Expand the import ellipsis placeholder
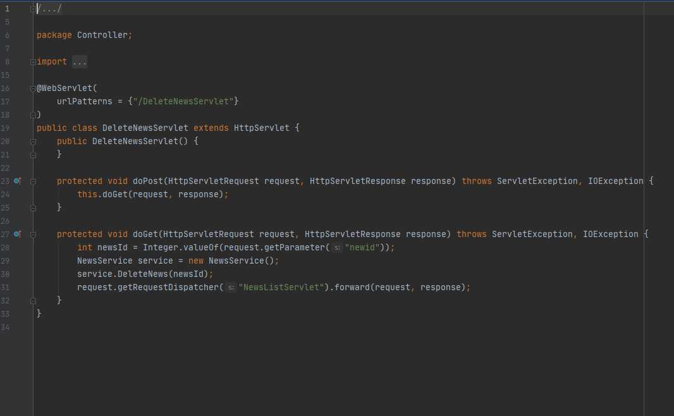674x416 pixels. pyautogui.click(x=80, y=62)
